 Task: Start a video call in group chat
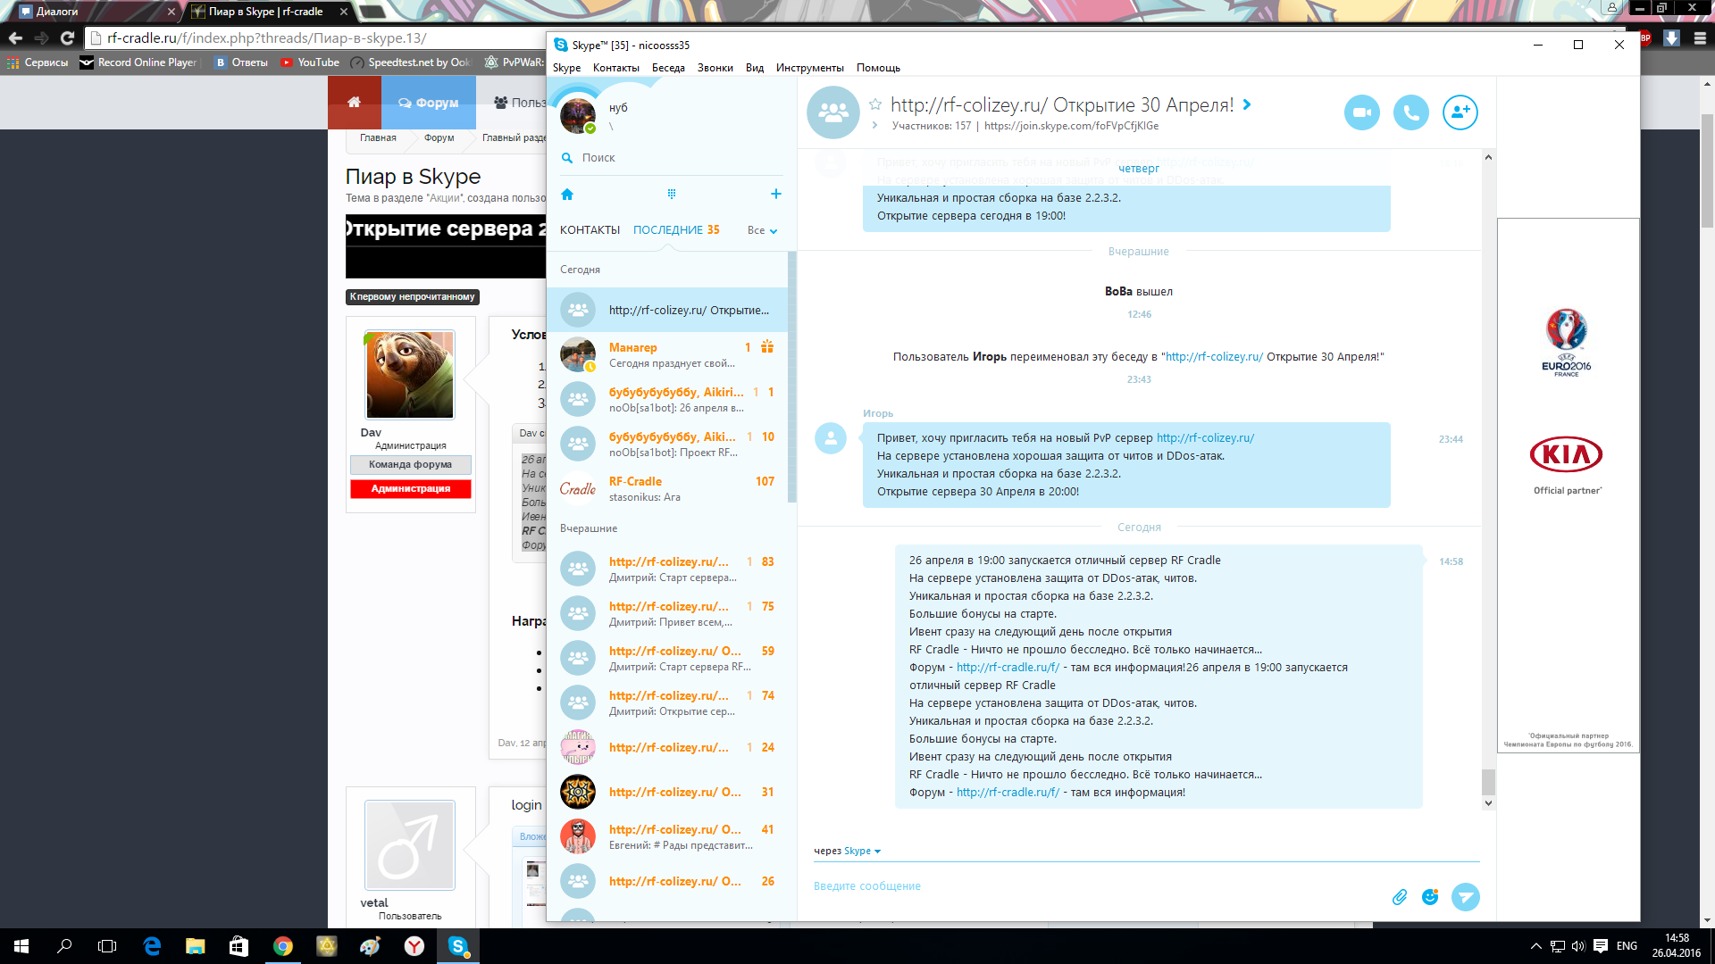tap(1361, 112)
